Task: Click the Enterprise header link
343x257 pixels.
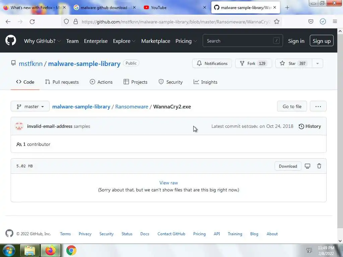Action: tap(96, 41)
